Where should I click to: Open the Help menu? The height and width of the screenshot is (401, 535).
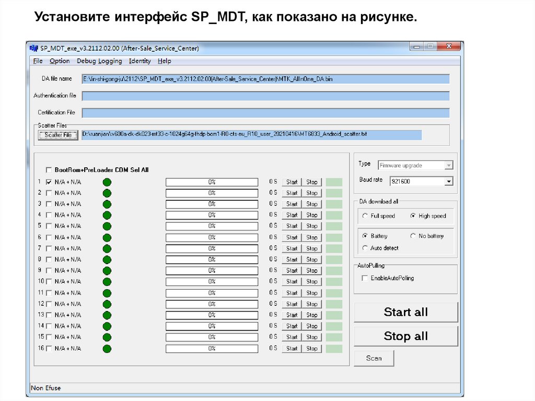[x=164, y=61]
